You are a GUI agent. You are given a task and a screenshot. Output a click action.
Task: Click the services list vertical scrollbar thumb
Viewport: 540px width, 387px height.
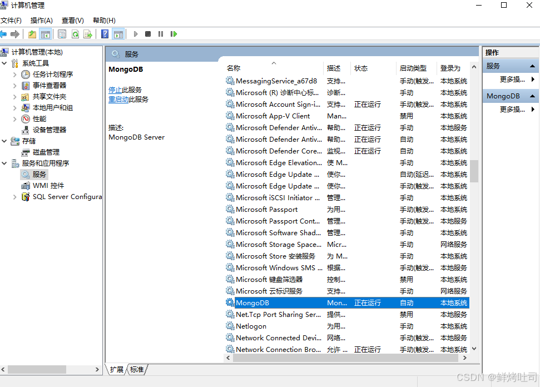(474, 171)
